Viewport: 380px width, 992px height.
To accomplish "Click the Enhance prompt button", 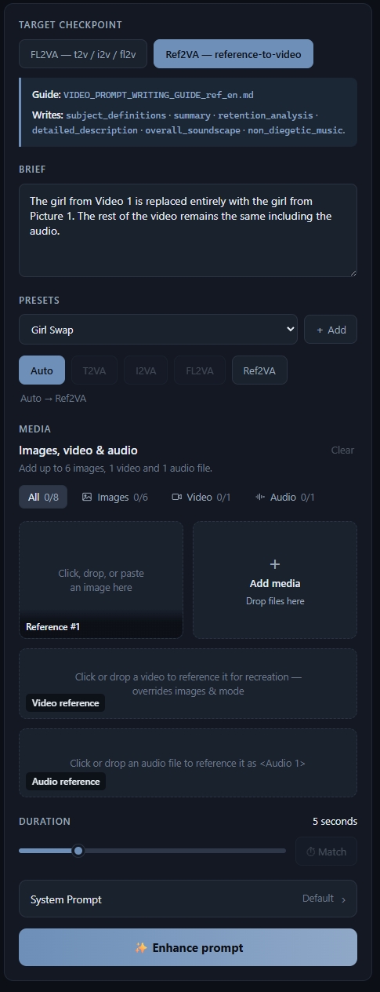I will point(188,947).
